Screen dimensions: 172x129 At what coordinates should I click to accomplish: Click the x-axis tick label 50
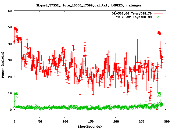(40, 121)
